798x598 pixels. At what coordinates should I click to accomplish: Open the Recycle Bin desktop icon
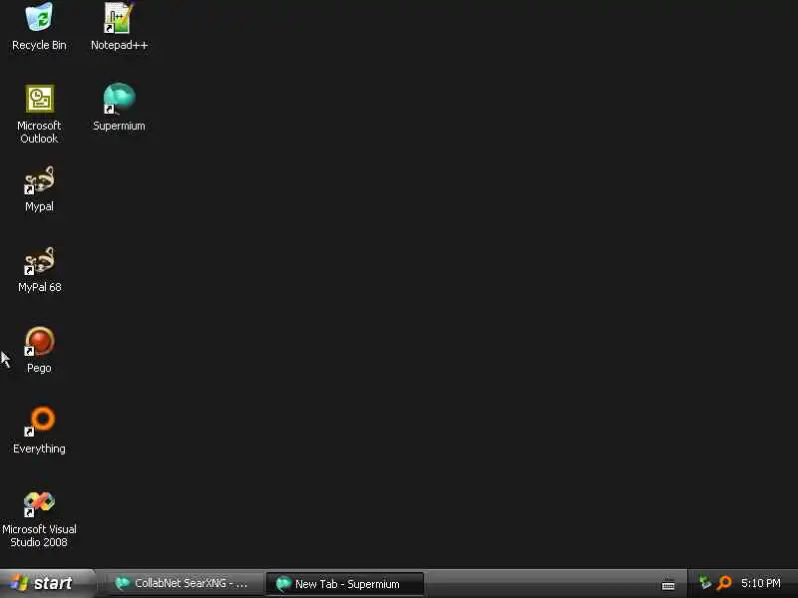pyautogui.click(x=39, y=27)
